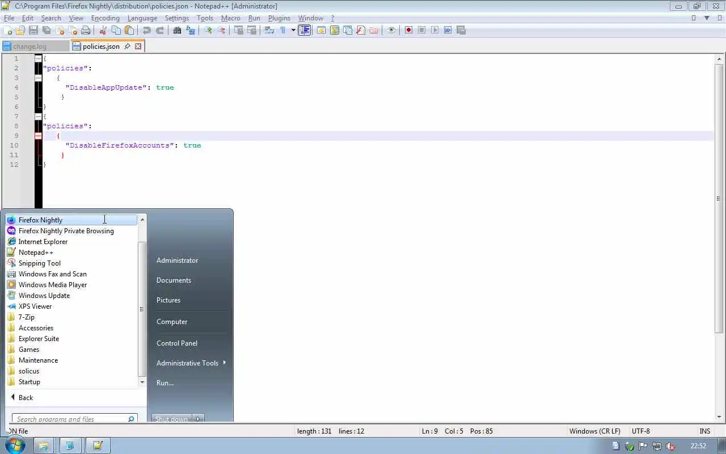
Task: Collapse the fold marker on line 1
Action: [38, 58]
